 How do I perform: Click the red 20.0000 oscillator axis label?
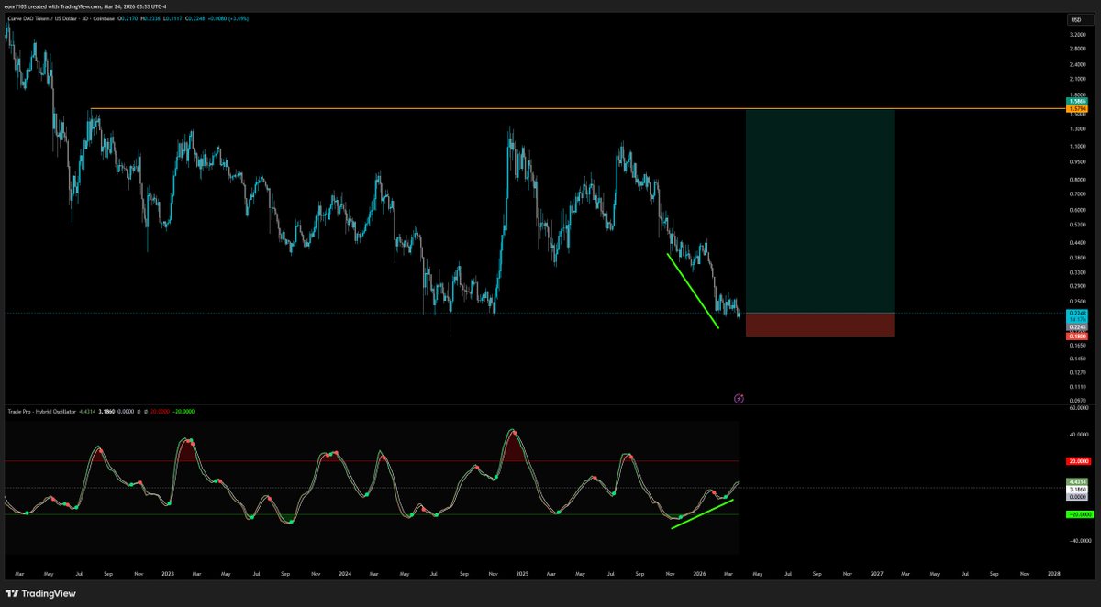coord(1078,461)
